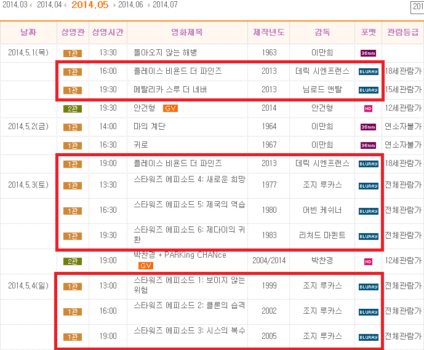Click the 제작년도 column header
The width and height of the screenshot is (424, 350).
coord(268,32)
